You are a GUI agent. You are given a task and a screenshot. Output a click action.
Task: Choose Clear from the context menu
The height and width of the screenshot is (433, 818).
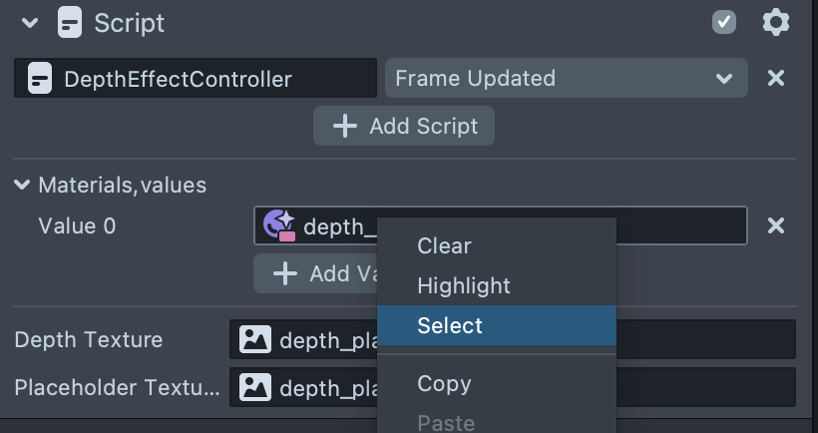click(444, 245)
